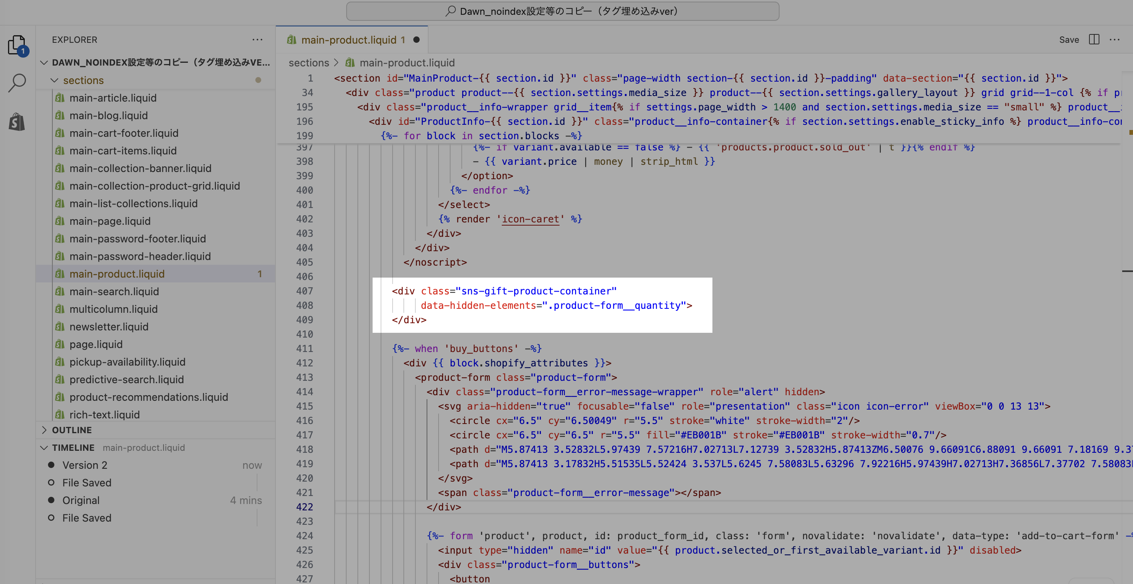This screenshot has height=584, width=1133.
Task: Click the </noscript> tag on line 405
Action: (435, 262)
